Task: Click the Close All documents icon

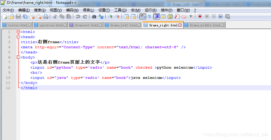Action: coord(39,16)
